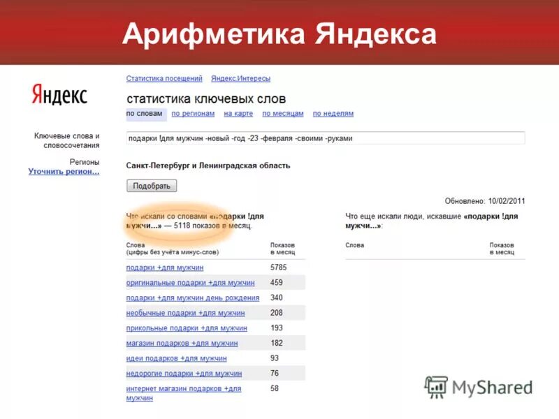The height and width of the screenshot is (419, 559).
Task: Click the value 193 in the table
Action: tap(277, 328)
